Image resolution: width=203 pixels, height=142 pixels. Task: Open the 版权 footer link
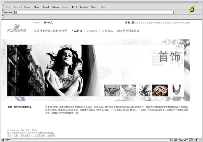point(9,135)
